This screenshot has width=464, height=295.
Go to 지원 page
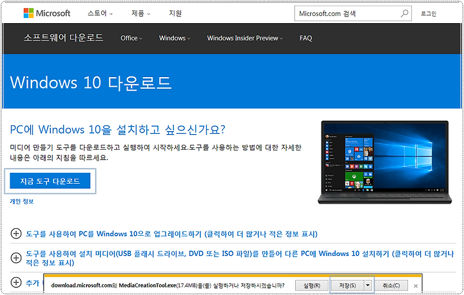pos(175,13)
